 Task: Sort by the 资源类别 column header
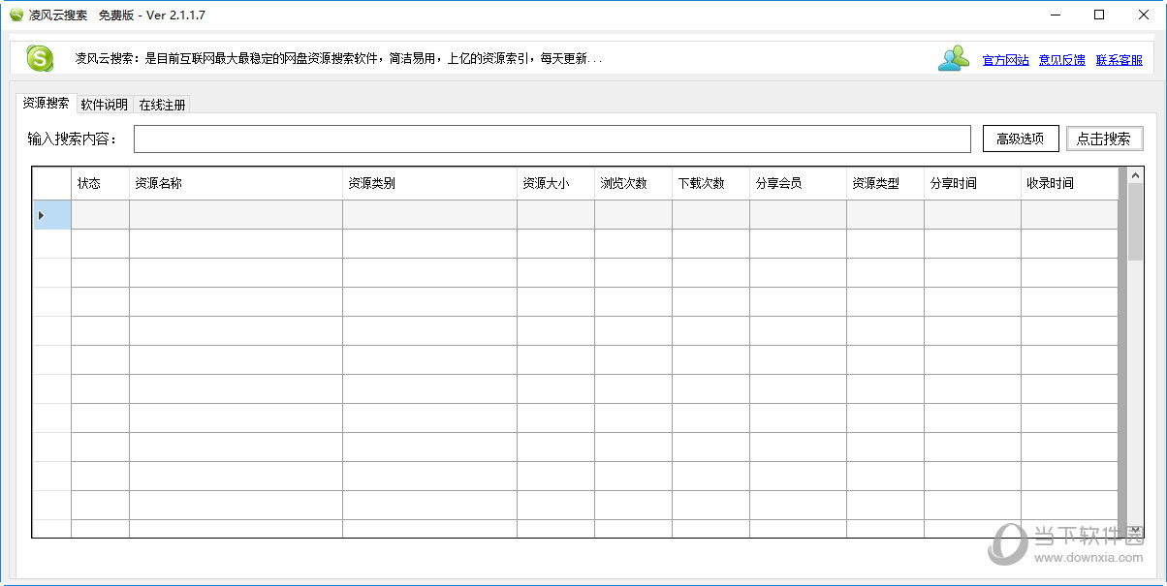pyautogui.click(x=429, y=183)
